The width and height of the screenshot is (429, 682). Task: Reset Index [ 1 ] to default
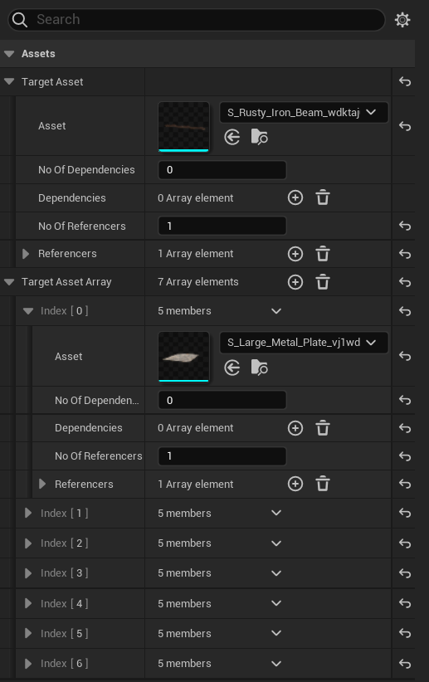(x=405, y=513)
